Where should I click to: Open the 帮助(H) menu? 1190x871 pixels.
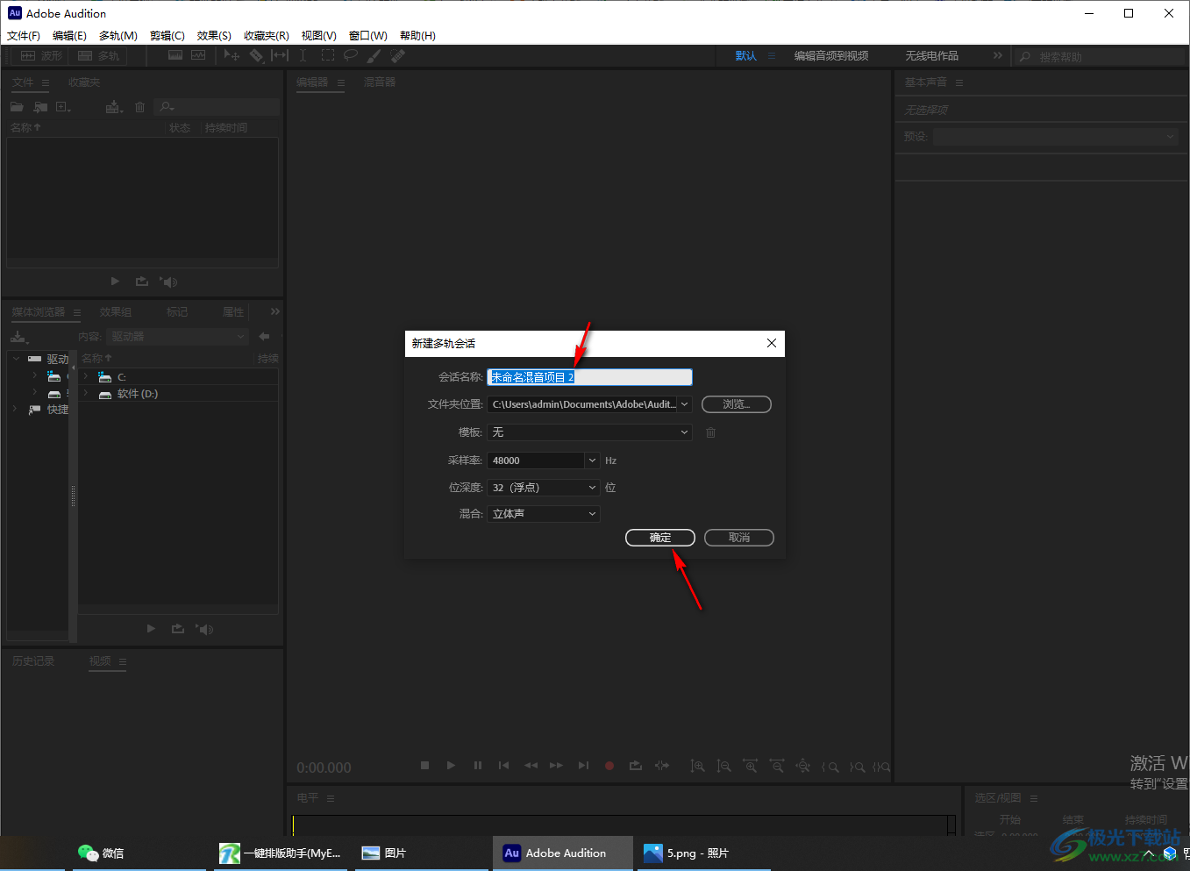click(417, 36)
